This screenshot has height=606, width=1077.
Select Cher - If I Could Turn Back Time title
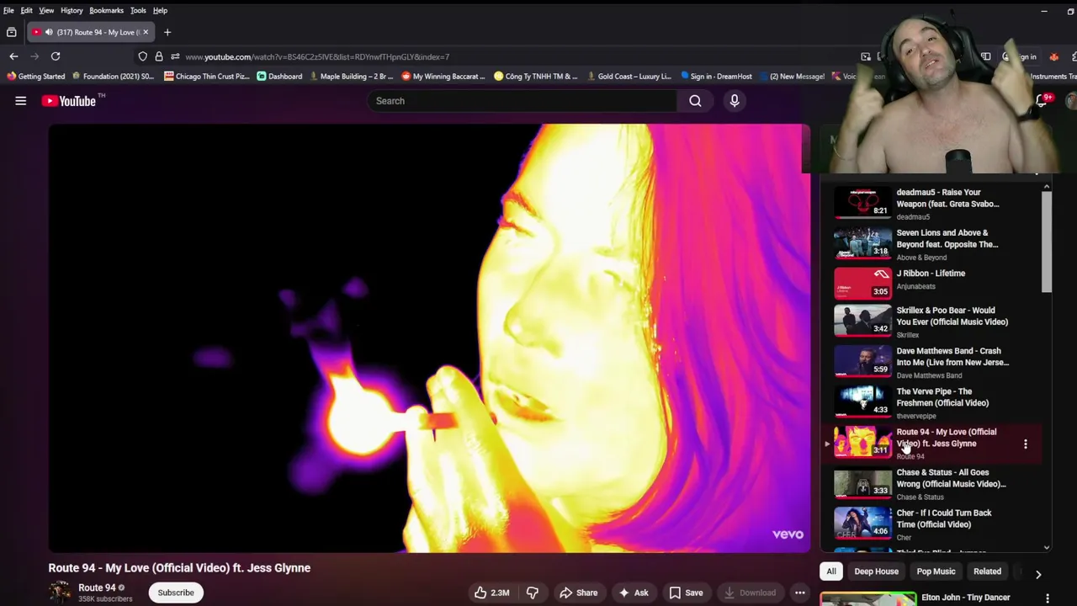(x=944, y=518)
